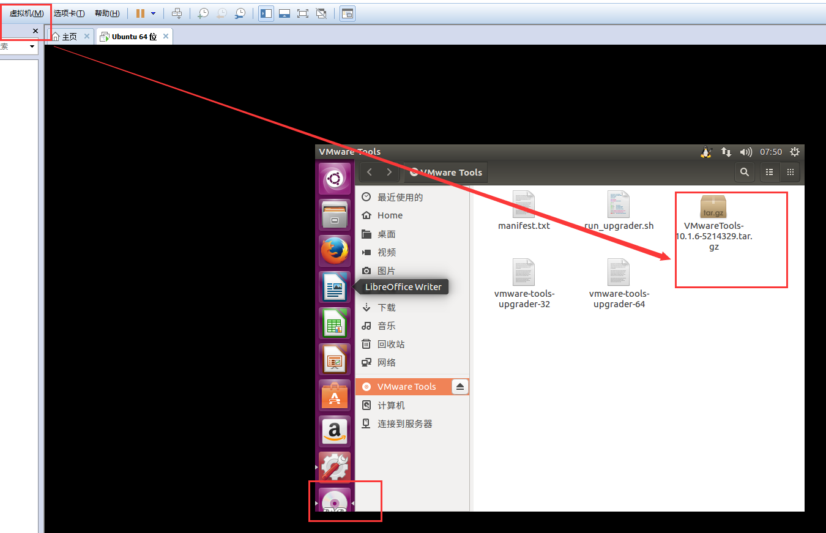
Task: Click the Unity mode toolbar icon
Action: tap(321, 13)
